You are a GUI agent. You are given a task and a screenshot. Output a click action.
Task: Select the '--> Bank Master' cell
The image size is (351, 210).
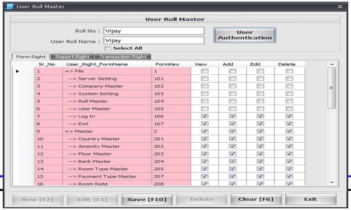[107, 161]
